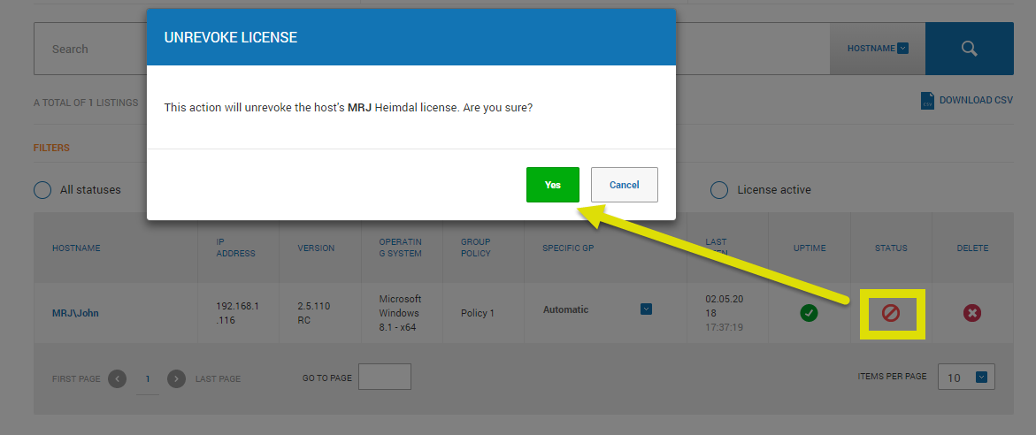
Task: Select the All statuses radio button
Action: point(42,190)
